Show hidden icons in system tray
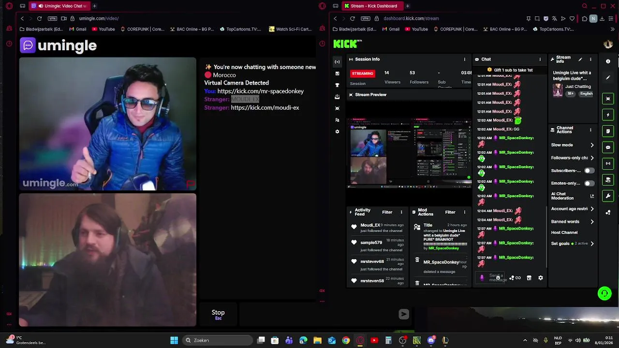619x348 pixels. 525,340
